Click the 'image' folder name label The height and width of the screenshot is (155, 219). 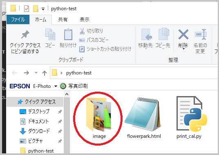point(99,136)
